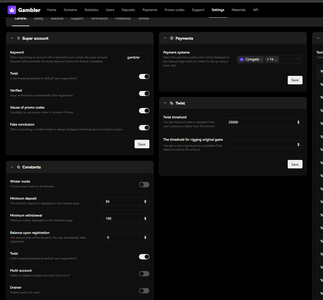Image resolution: width=323 pixels, height=300 pixels.
Task: Open the Statistics menu item
Action: [91, 10]
